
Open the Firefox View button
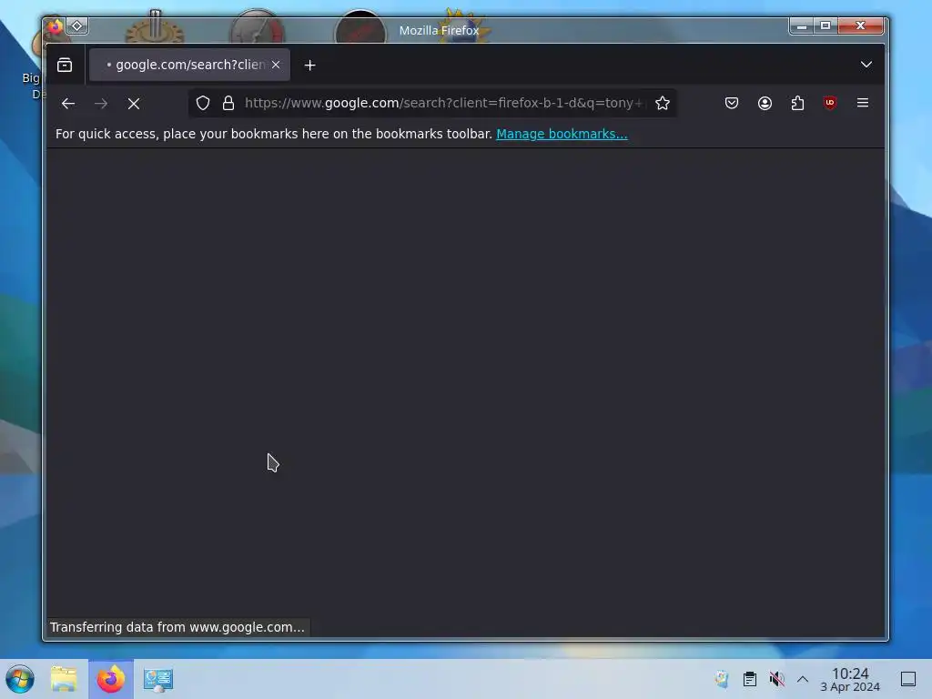click(65, 65)
